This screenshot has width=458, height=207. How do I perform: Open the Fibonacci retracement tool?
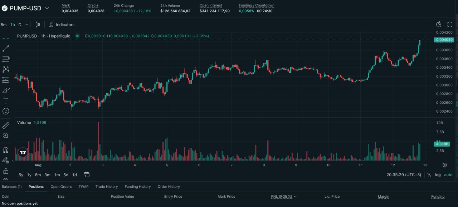[x=6, y=59]
